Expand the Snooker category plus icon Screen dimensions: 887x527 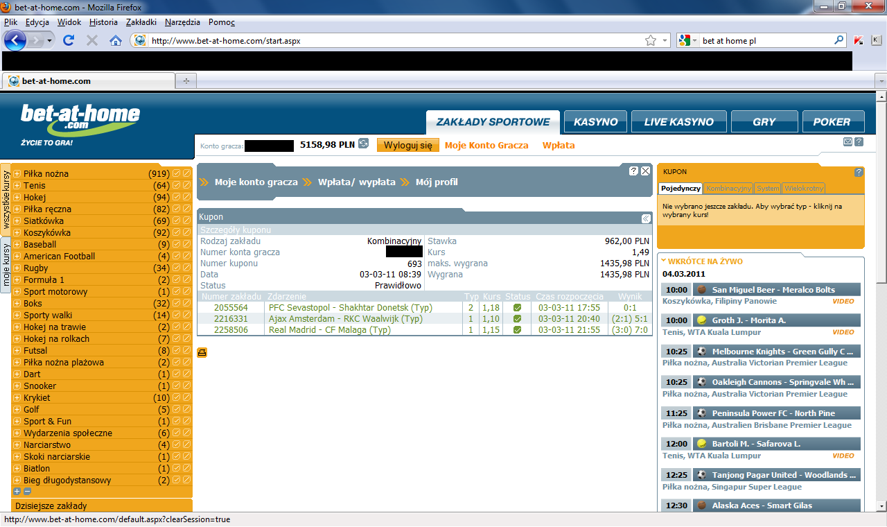[x=17, y=386]
